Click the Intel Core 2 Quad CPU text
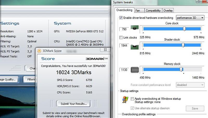Viewport: 208px width, 118px height. 85,43
